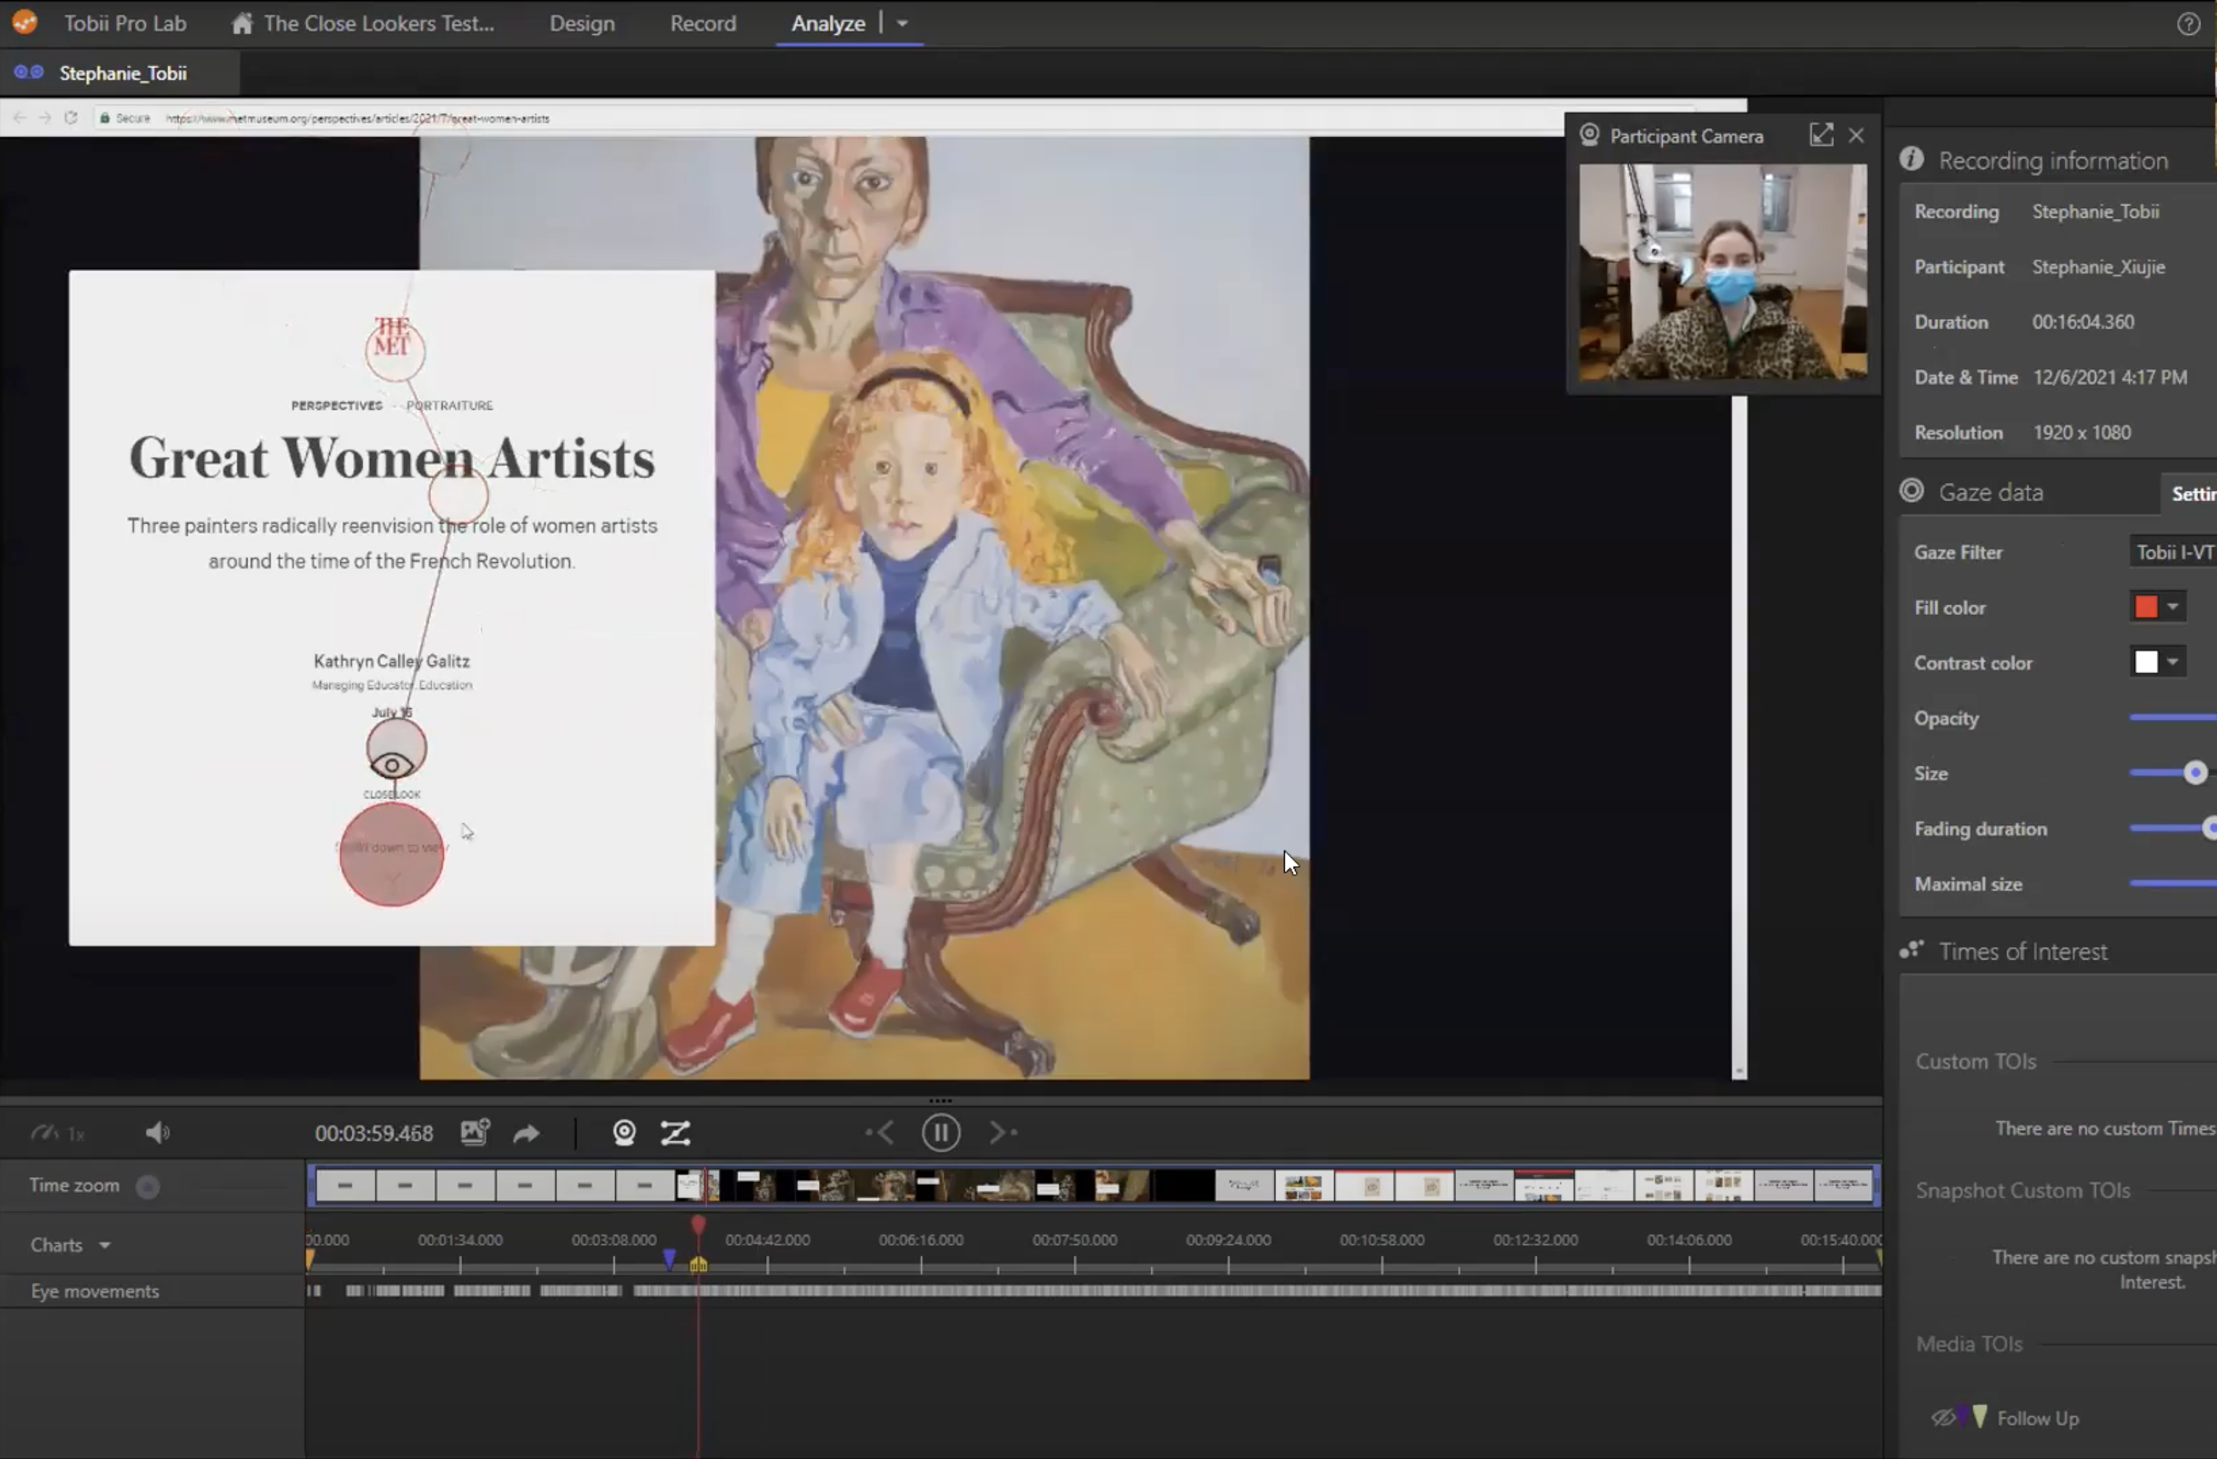Click the Times of Interest panel icon

coord(1912,950)
